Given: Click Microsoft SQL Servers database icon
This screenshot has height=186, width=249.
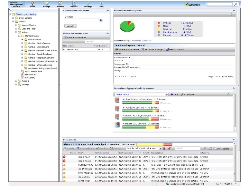Looking at the screenshot, I should coord(117,125).
